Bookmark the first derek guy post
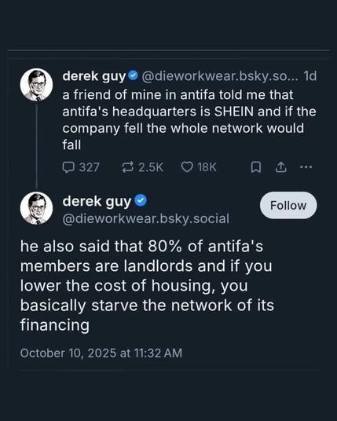 255,167
